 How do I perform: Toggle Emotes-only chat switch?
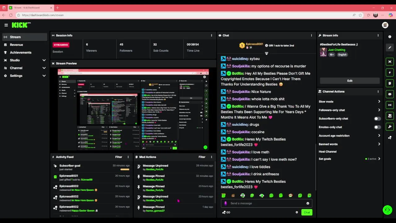(x=377, y=127)
